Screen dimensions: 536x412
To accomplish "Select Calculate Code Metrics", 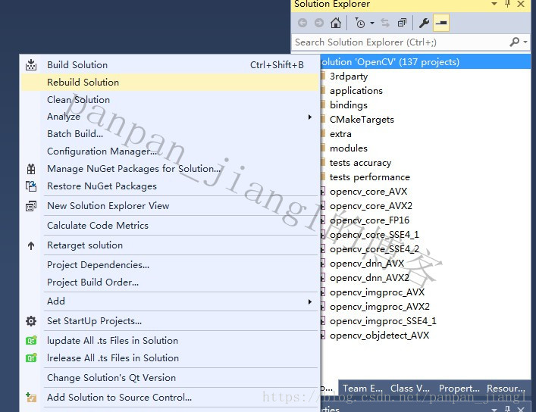I will pos(170,226).
